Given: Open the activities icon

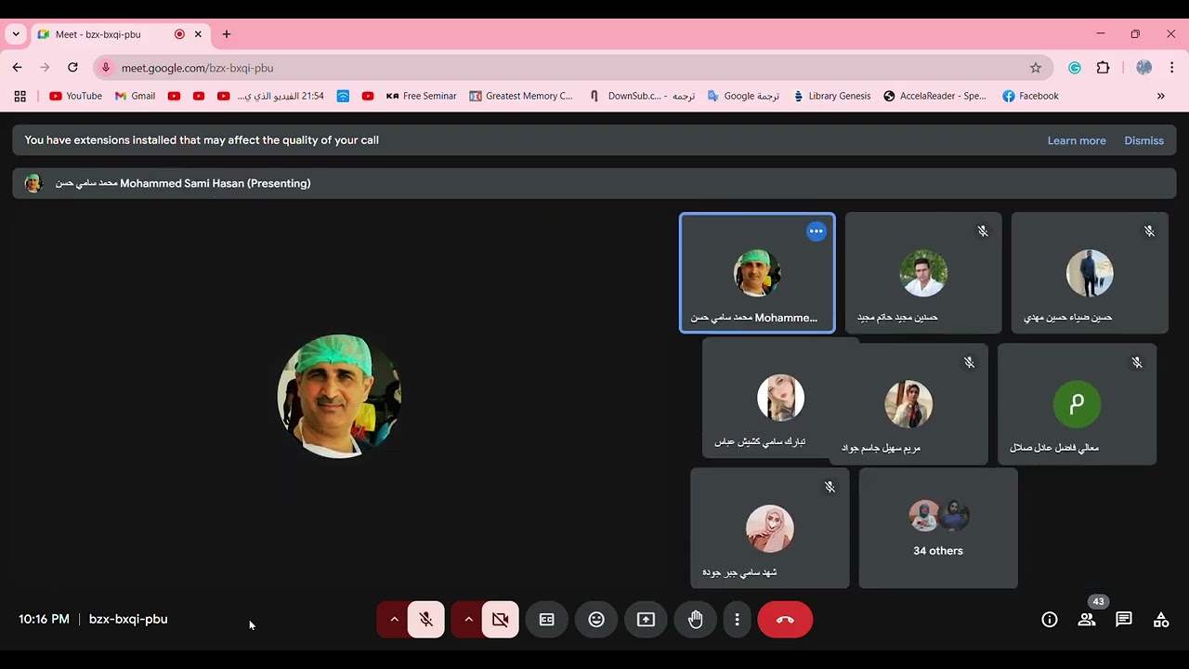Looking at the screenshot, I should point(1161,620).
